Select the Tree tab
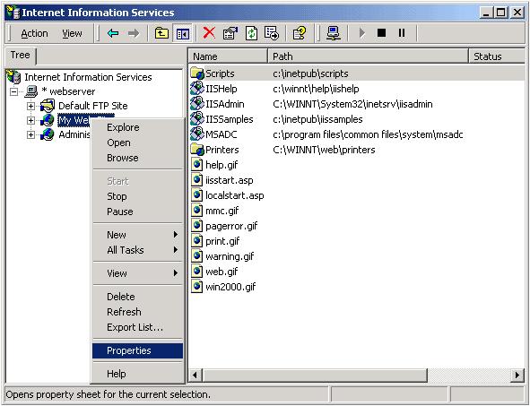The height and width of the screenshot is (406, 530). pyautogui.click(x=21, y=55)
